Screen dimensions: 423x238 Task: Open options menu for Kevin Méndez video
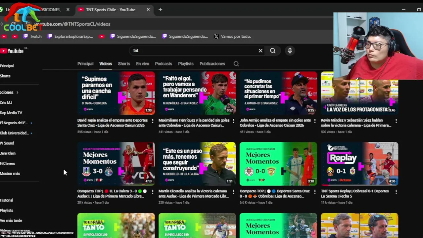(396, 121)
